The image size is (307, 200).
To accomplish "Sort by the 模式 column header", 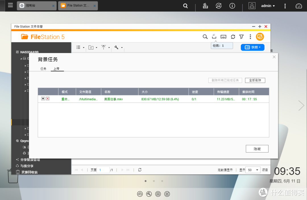I will pyautogui.click(x=67, y=92).
